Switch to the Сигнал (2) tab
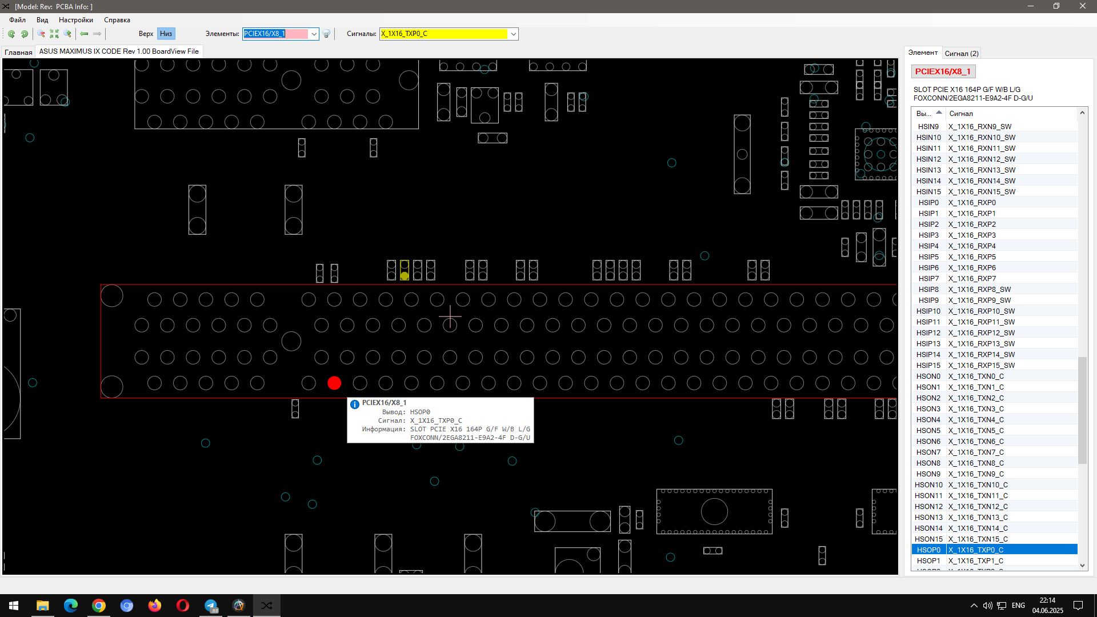 961,53
